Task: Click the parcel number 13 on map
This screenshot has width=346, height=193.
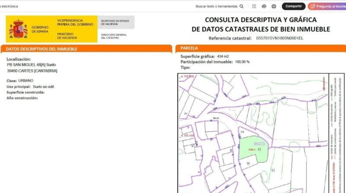Action: tap(273, 170)
